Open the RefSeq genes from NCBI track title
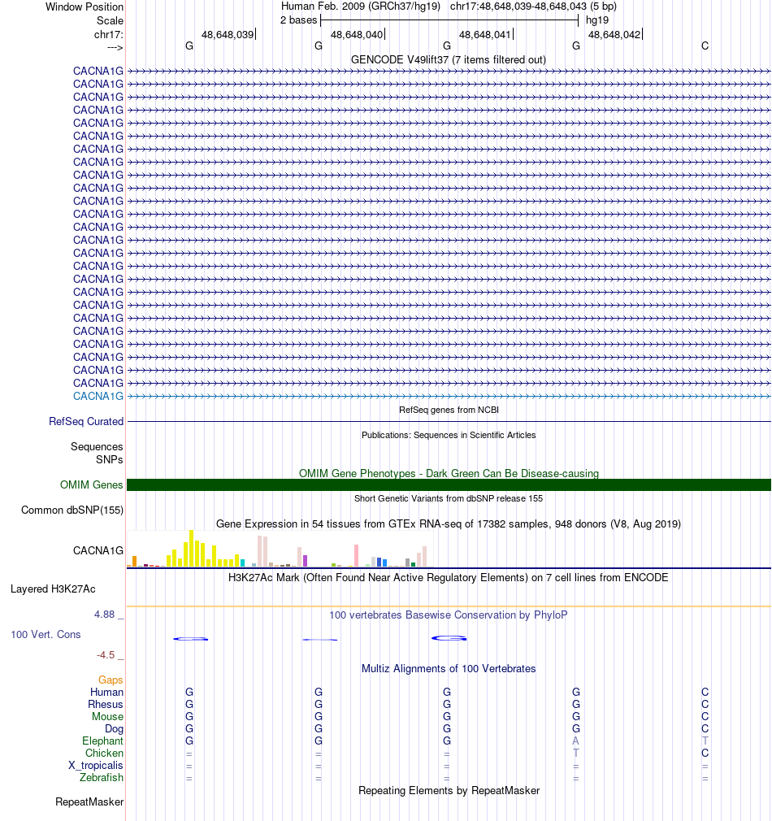This screenshot has height=821, width=772. [x=449, y=410]
